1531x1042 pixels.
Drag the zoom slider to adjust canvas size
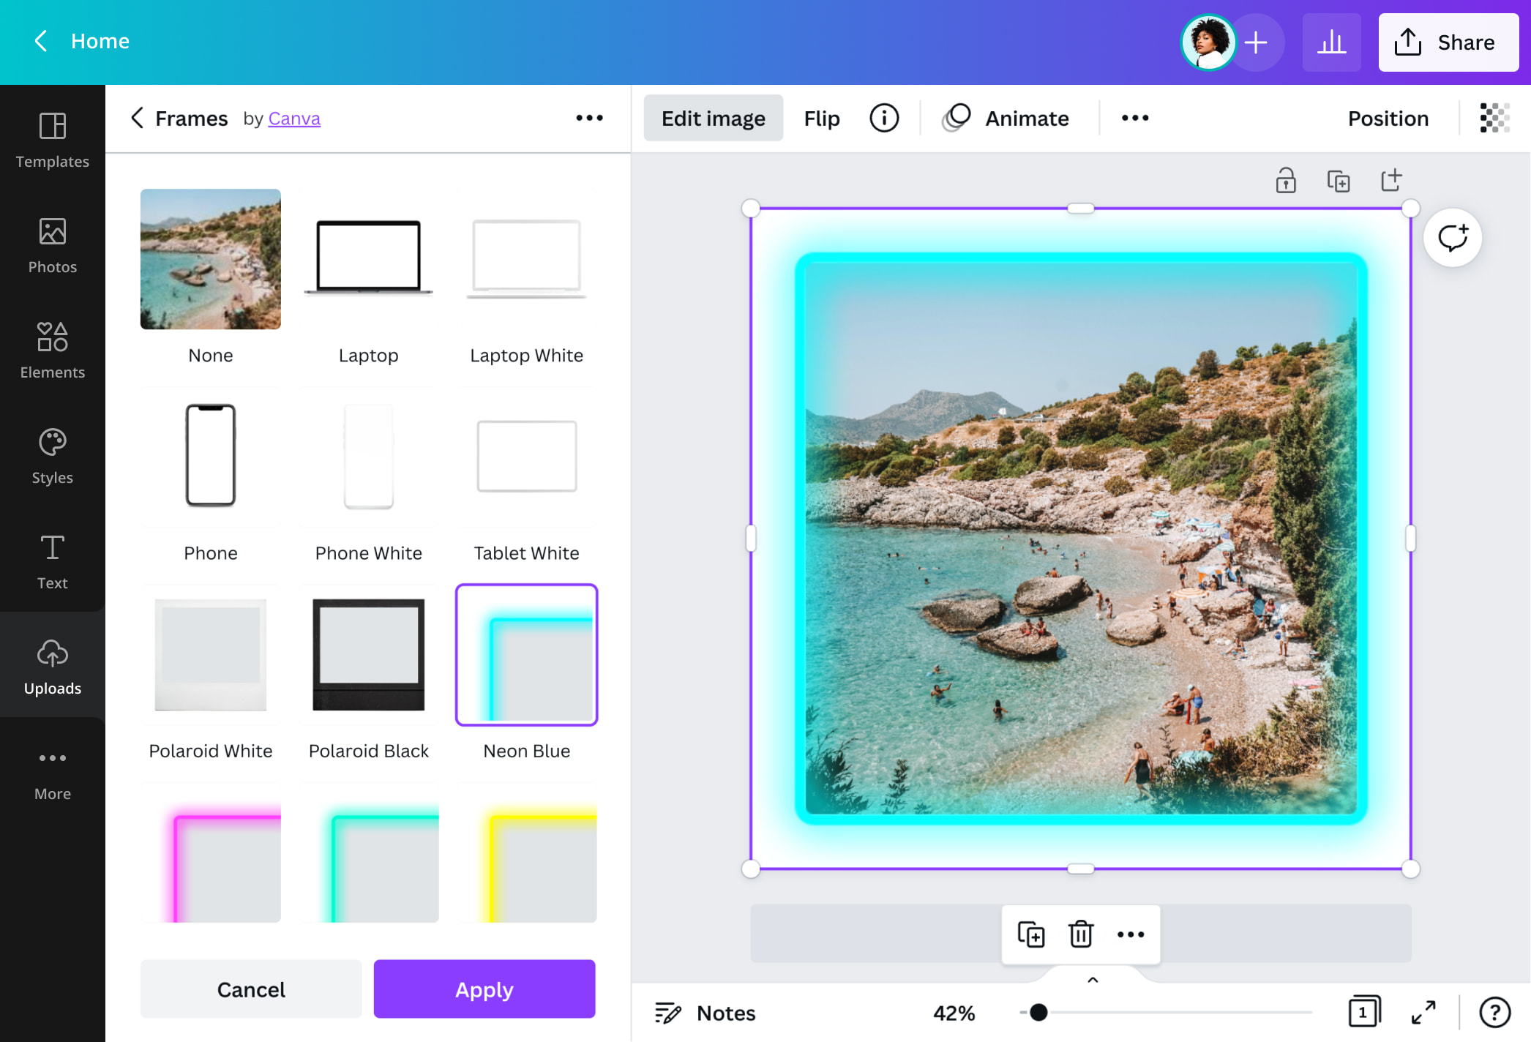[x=1039, y=1011]
